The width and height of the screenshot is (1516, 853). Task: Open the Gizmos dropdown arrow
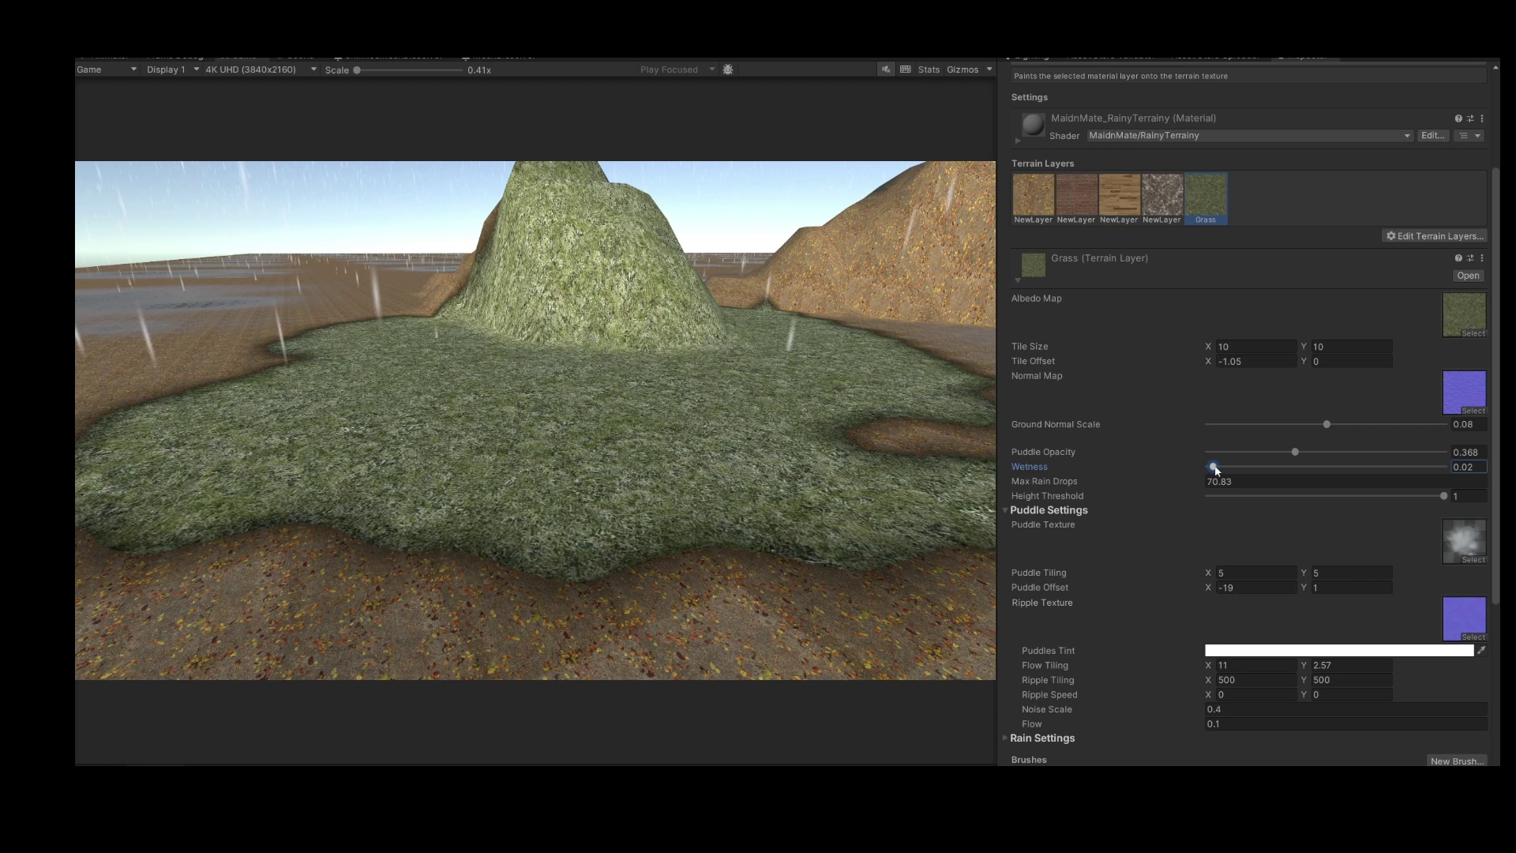click(x=989, y=70)
